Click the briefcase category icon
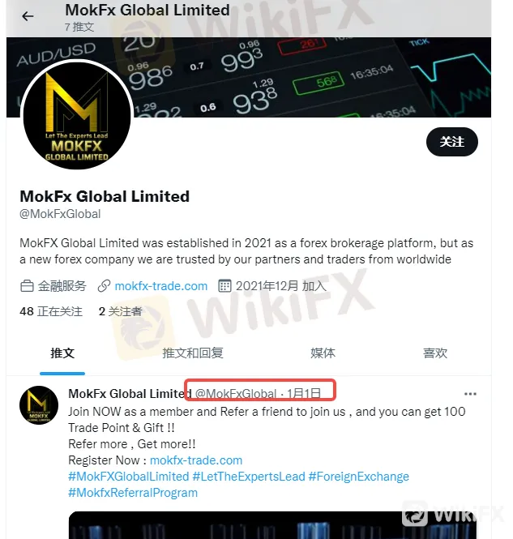The width and height of the screenshot is (513, 539). pos(27,286)
